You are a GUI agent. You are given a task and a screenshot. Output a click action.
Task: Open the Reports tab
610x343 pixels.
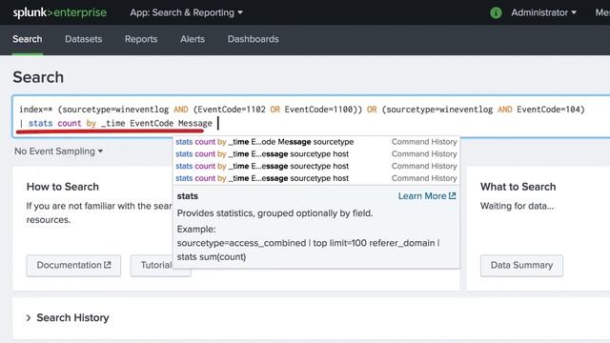(141, 39)
